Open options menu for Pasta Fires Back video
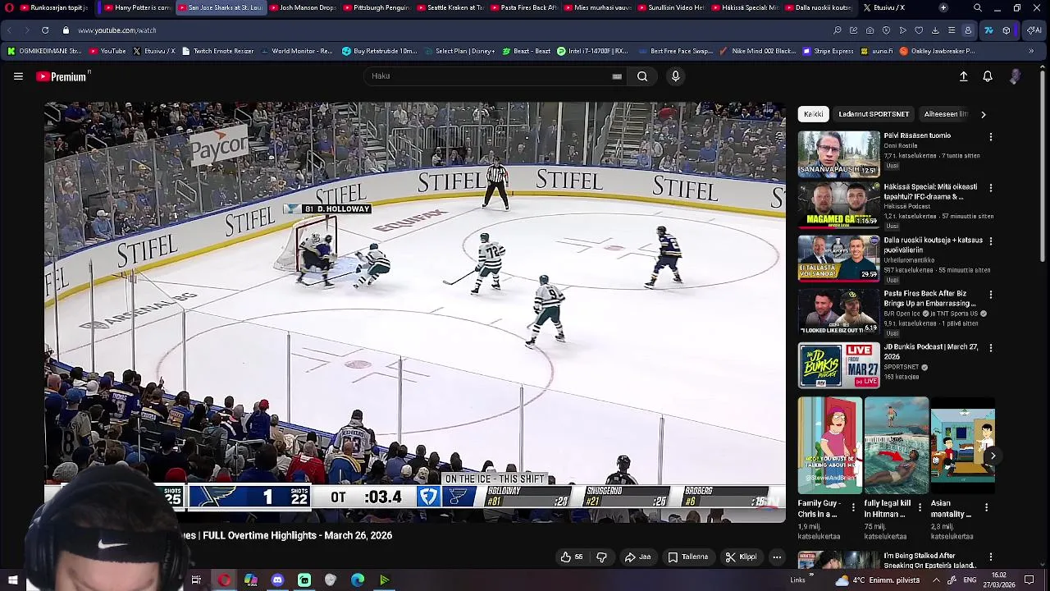The height and width of the screenshot is (591, 1050). (990, 295)
